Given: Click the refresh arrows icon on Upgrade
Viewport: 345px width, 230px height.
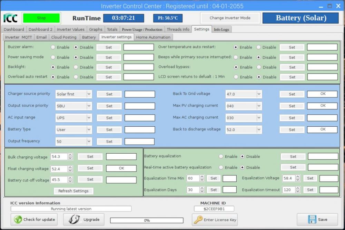Looking at the screenshot, I should (74, 219).
